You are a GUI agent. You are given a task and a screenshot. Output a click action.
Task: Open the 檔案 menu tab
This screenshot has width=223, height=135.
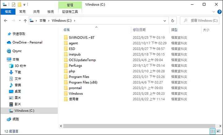[x=8, y=12]
